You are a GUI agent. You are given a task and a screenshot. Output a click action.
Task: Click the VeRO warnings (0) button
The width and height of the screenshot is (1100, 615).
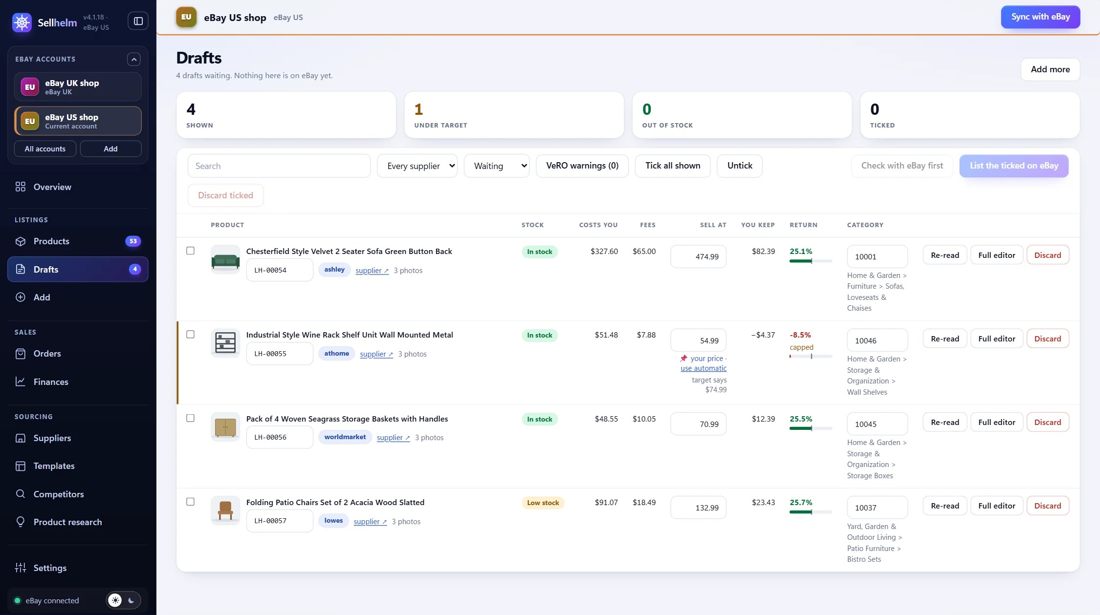pos(582,166)
